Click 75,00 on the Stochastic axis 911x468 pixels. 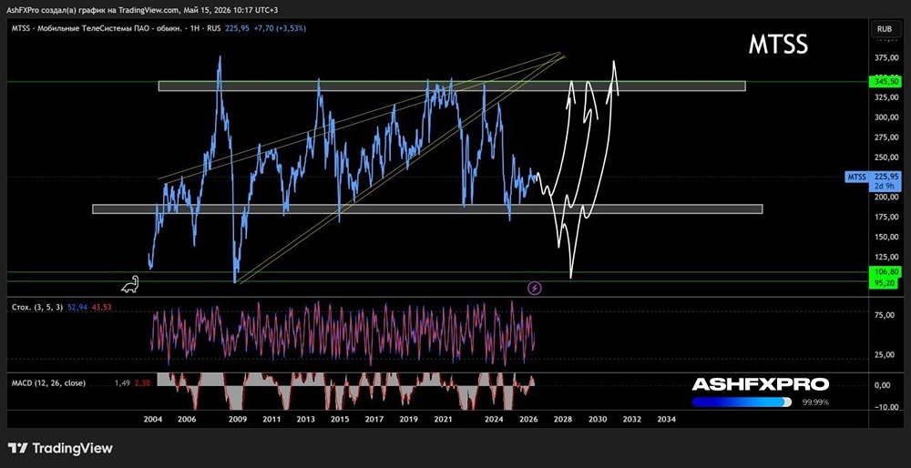click(x=886, y=315)
